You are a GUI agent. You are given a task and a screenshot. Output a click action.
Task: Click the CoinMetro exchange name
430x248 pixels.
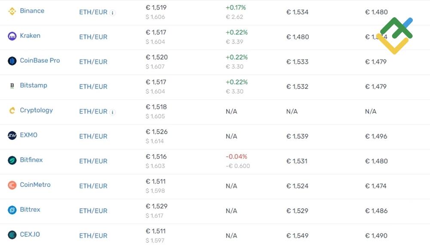(35, 185)
